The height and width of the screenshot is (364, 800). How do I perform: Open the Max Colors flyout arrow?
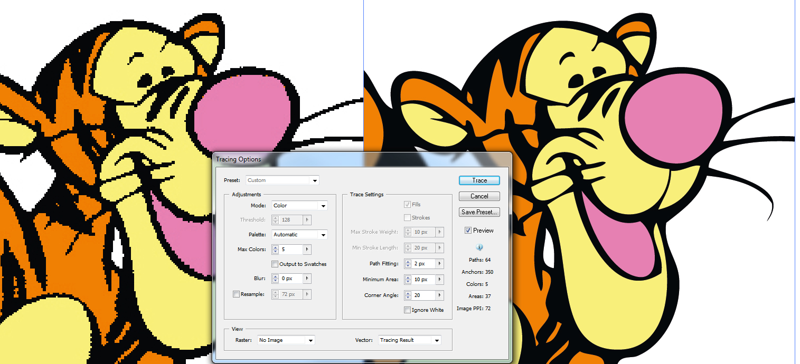[307, 249]
